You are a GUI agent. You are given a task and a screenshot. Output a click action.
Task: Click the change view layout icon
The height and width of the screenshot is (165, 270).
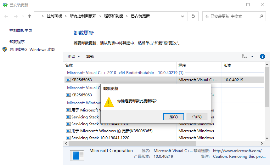(245, 56)
